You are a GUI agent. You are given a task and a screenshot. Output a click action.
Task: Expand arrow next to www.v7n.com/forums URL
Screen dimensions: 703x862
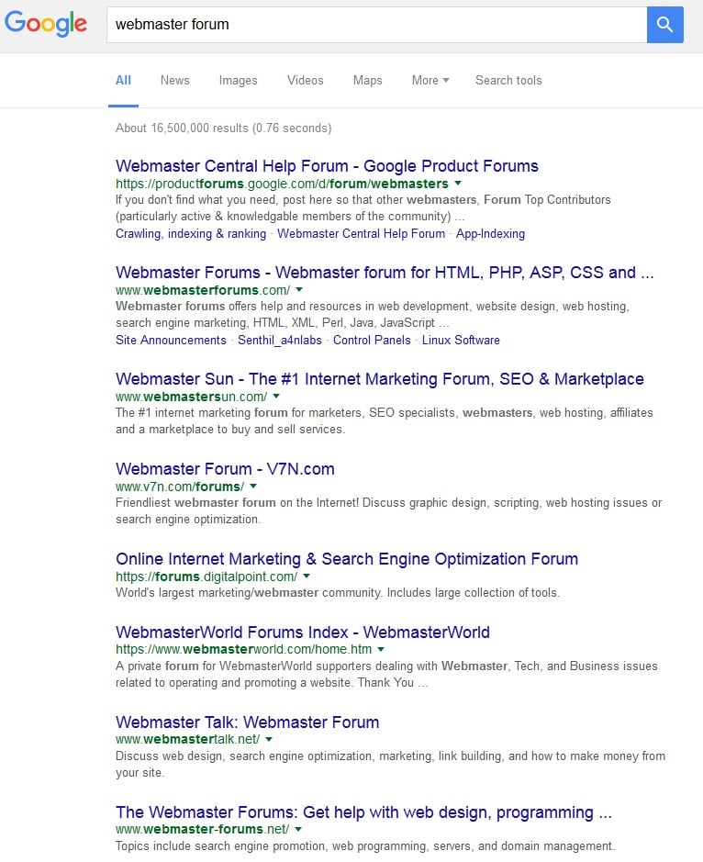(253, 487)
